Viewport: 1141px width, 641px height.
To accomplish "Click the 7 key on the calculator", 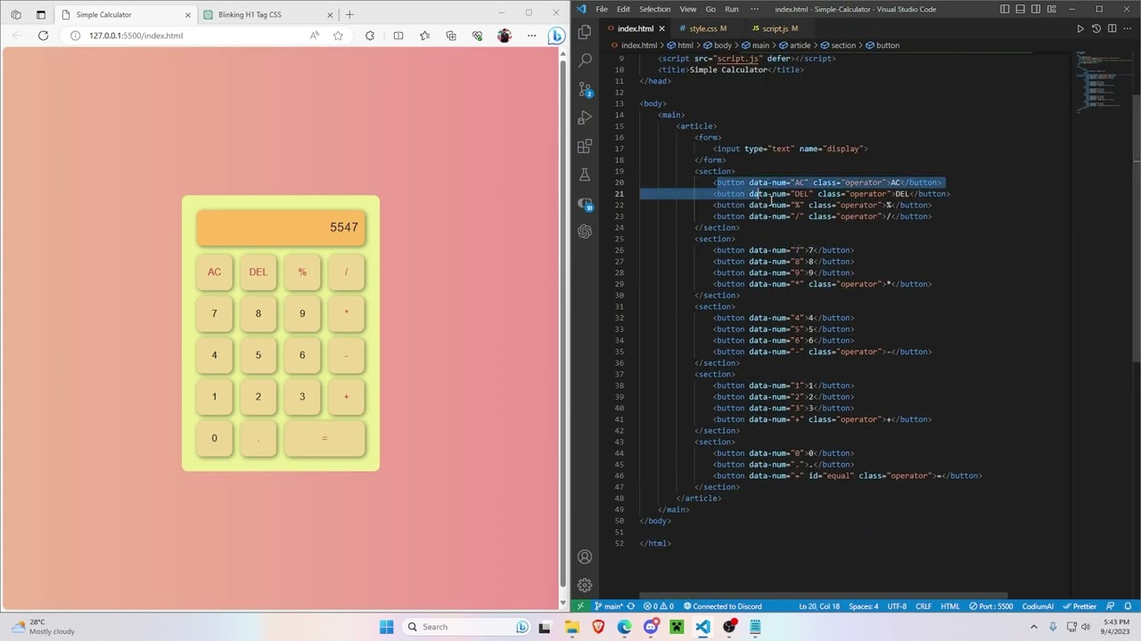I will (x=214, y=313).
